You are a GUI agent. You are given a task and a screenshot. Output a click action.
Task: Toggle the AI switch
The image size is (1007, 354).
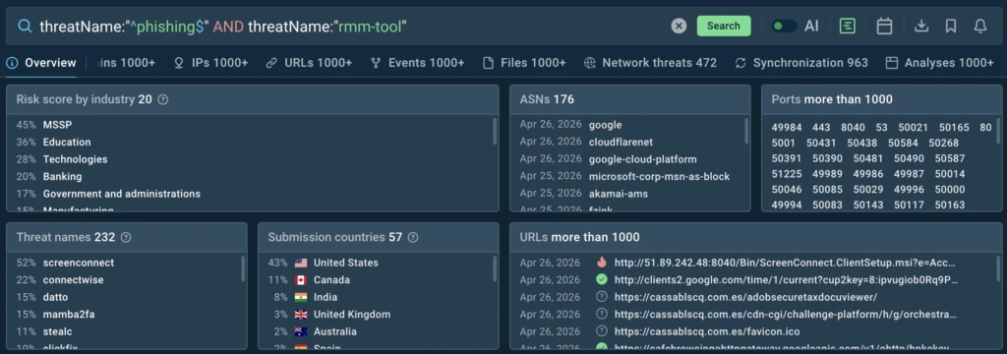point(784,26)
